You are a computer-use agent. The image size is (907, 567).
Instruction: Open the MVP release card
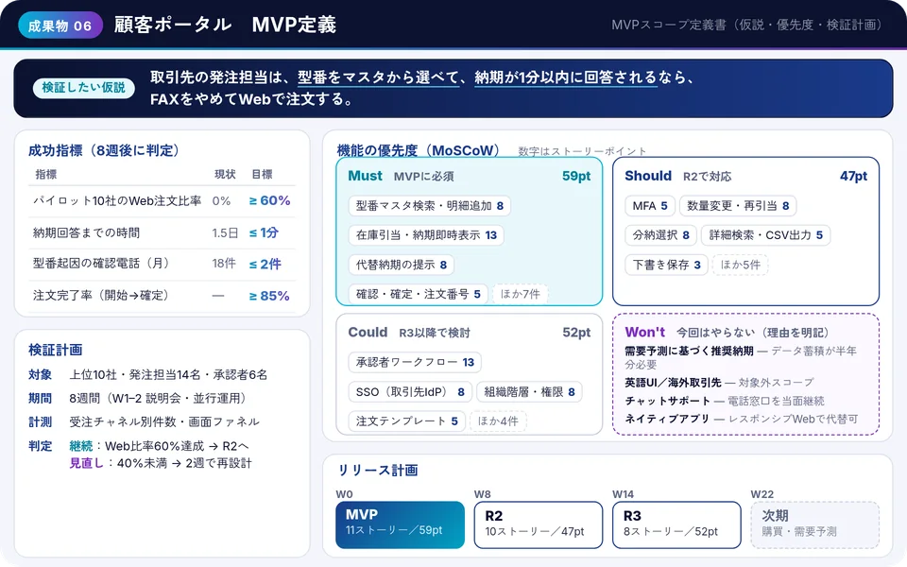tap(400, 524)
